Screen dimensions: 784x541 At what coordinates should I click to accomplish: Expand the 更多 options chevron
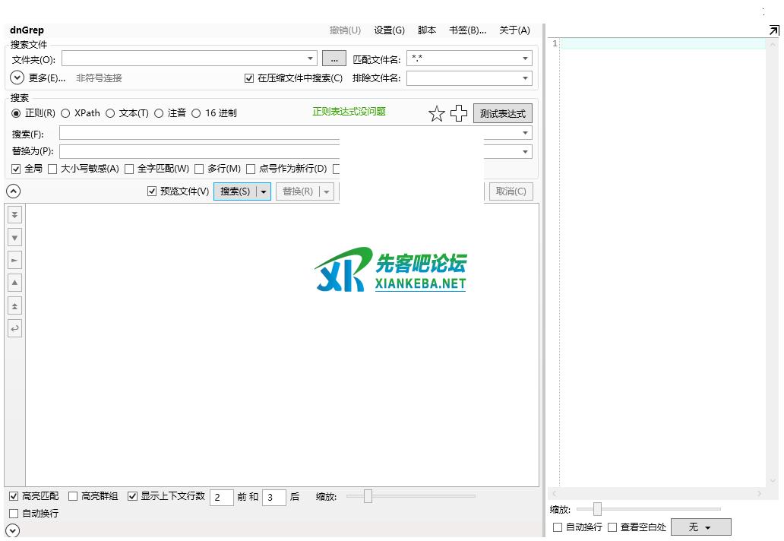point(17,78)
